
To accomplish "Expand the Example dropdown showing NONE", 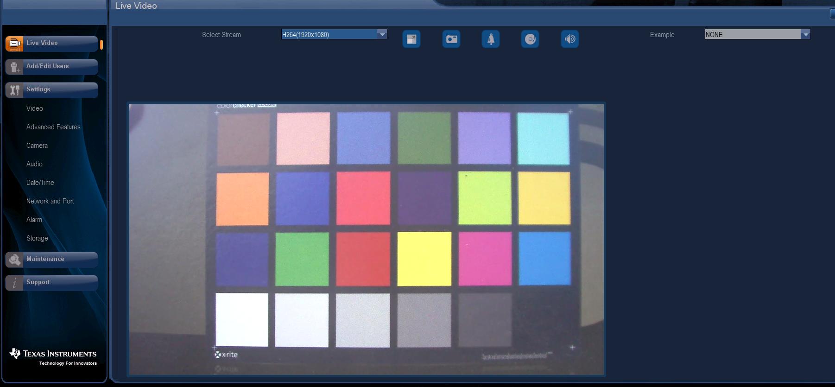I will [x=758, y=34].
